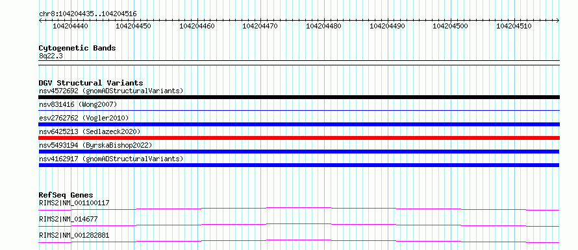Click ruler position label 104204480

323,26
